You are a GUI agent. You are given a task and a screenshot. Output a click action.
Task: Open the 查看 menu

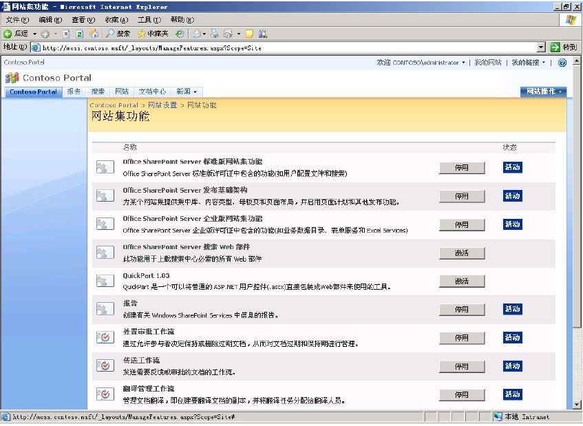click(x=83, y=20)
